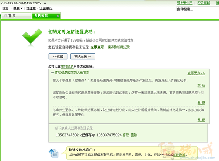The height and width of the screenshot is (161, 219).
Task: Click 立即查看 to view records
Action: [x=97, y=47]
